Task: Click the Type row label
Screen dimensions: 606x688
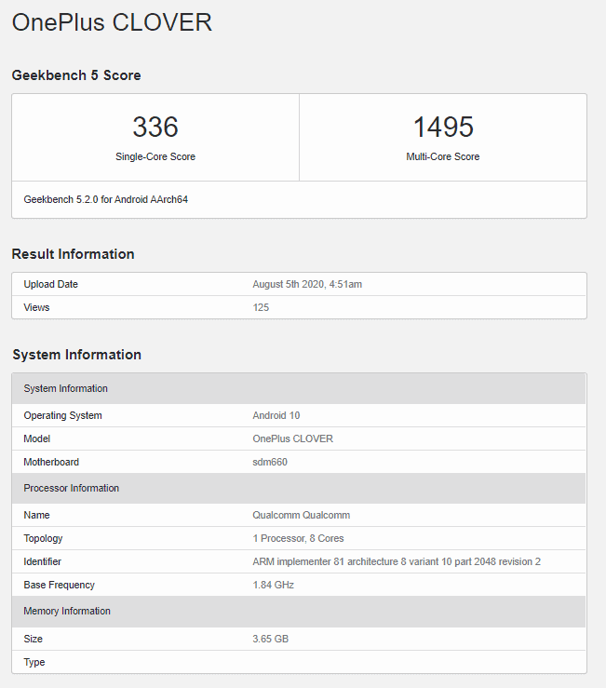Action: click(x=34, y=662)
